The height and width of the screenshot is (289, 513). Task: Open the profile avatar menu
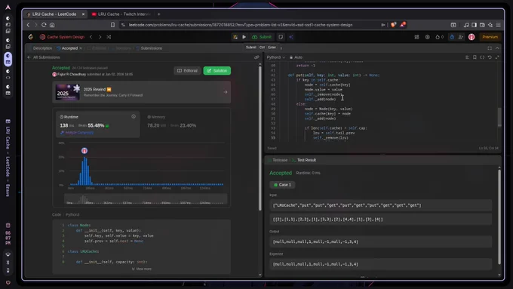(x=472, y=37)
